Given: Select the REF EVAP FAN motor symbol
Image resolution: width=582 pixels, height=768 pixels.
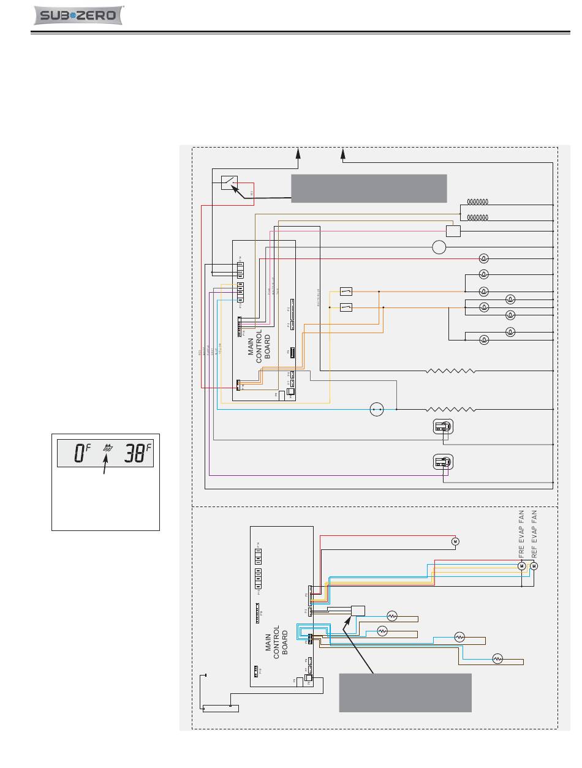Looking at the screenshot, I should point(534,566).
